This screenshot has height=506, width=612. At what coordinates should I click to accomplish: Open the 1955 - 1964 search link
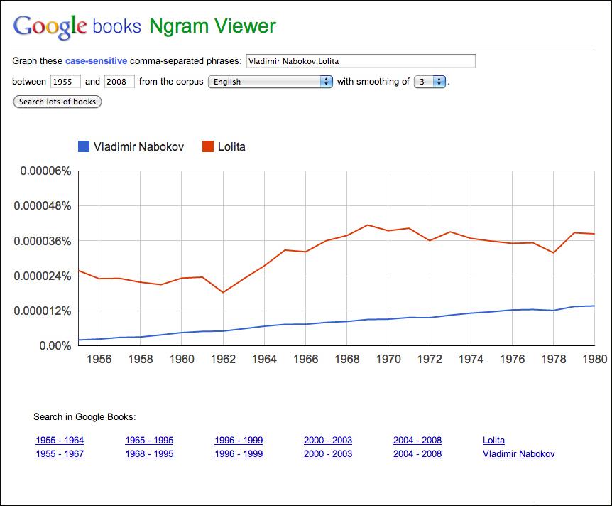pos(60,440)
